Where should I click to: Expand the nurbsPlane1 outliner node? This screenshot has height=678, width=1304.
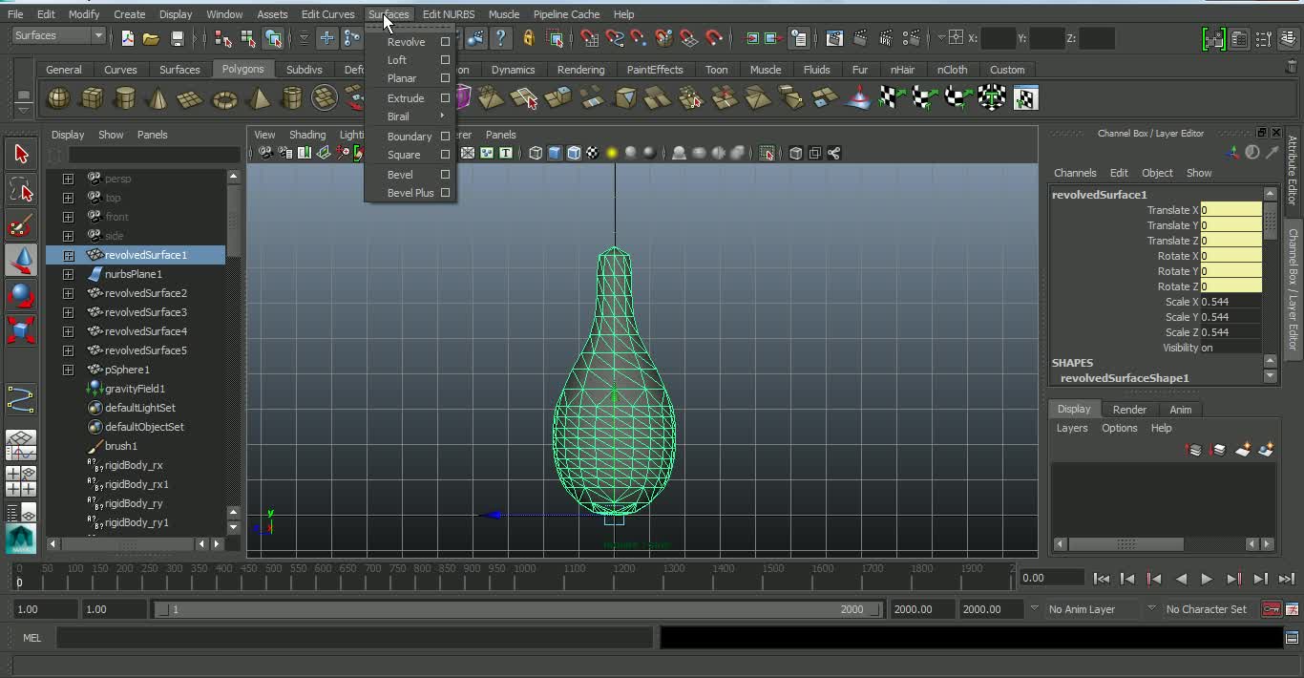click(x=68, y=274)
